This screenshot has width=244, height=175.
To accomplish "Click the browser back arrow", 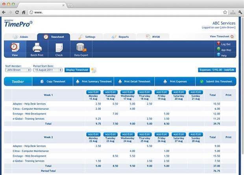I will [x=4, y=12].
